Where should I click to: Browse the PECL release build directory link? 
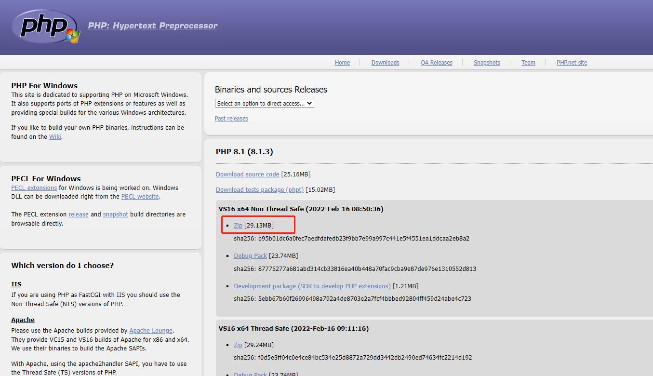tap(79, 215)
